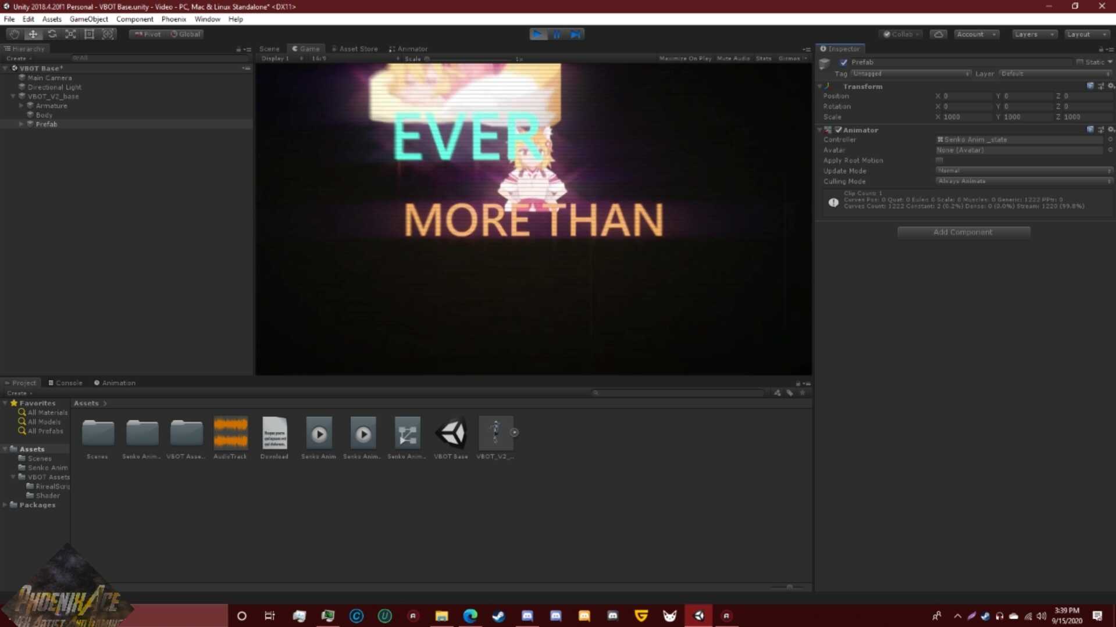This screenshot has width=1116, height=627.
Task: Toggle Maximize On Play
Action: [x=684, y=59]
